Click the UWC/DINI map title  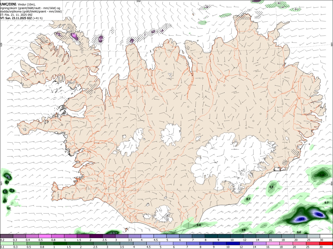(8, 4)
